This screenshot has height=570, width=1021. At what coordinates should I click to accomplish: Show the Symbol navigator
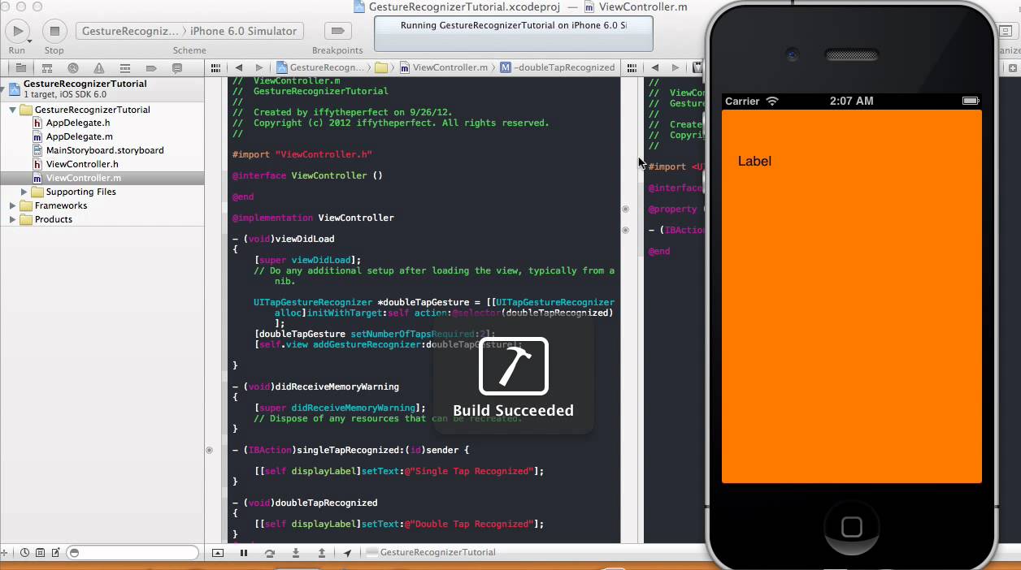pos(48,68)
